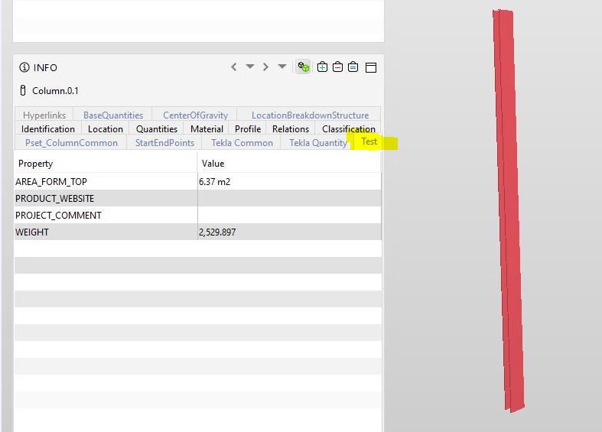Switch to the CenterOfGravity tab

[195, 115]
